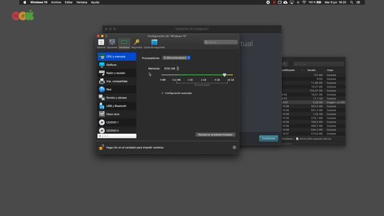This screenshot has height=216, width=384.
Task: Open the Opciones tab icon
Action: coord(112,43)
